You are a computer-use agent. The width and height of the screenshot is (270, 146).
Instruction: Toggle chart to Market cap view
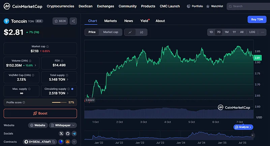click(111, 32)
